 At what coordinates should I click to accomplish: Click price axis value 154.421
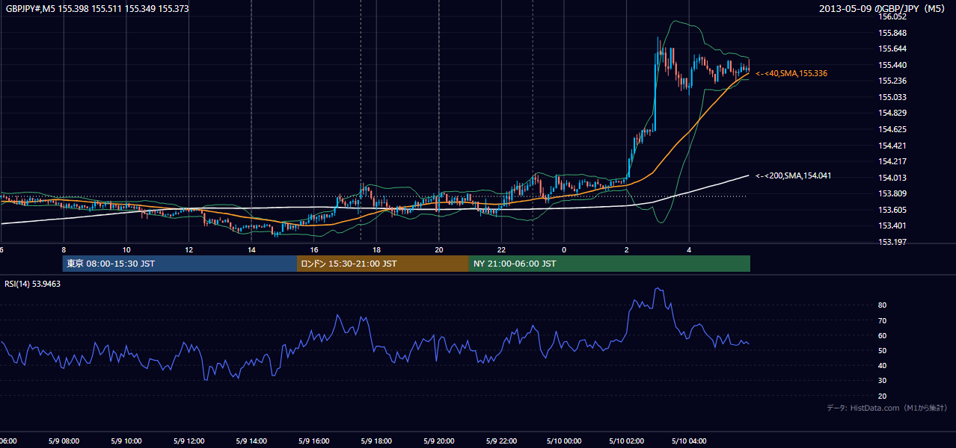[x=893, y=146]
